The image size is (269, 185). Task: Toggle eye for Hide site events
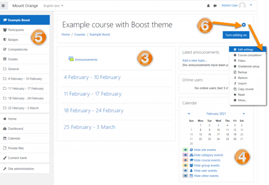click(x=185, y=150)
